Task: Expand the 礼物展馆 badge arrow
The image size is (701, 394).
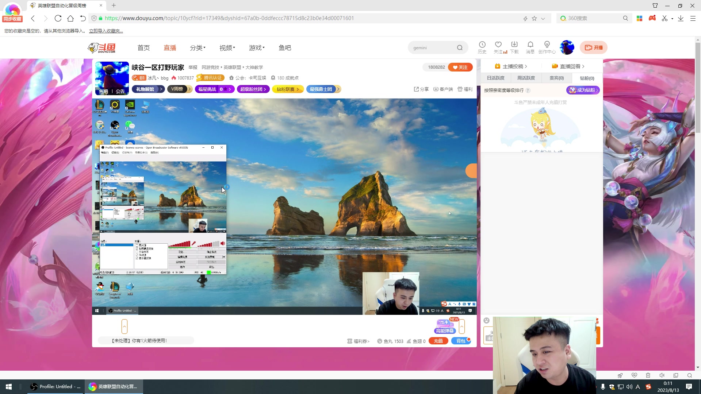Action: pyautogui.click(x=161, y=89)
